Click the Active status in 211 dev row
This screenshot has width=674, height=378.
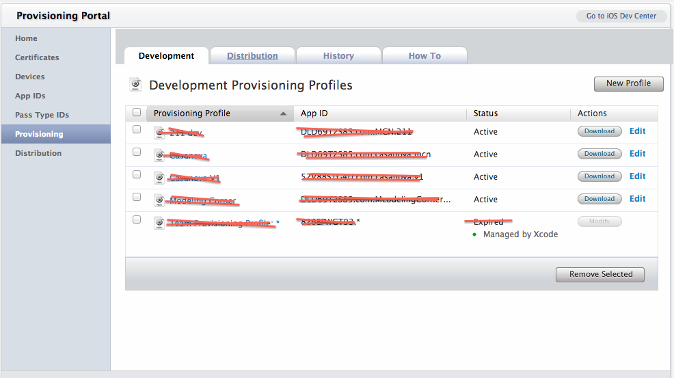click(486, 132)
